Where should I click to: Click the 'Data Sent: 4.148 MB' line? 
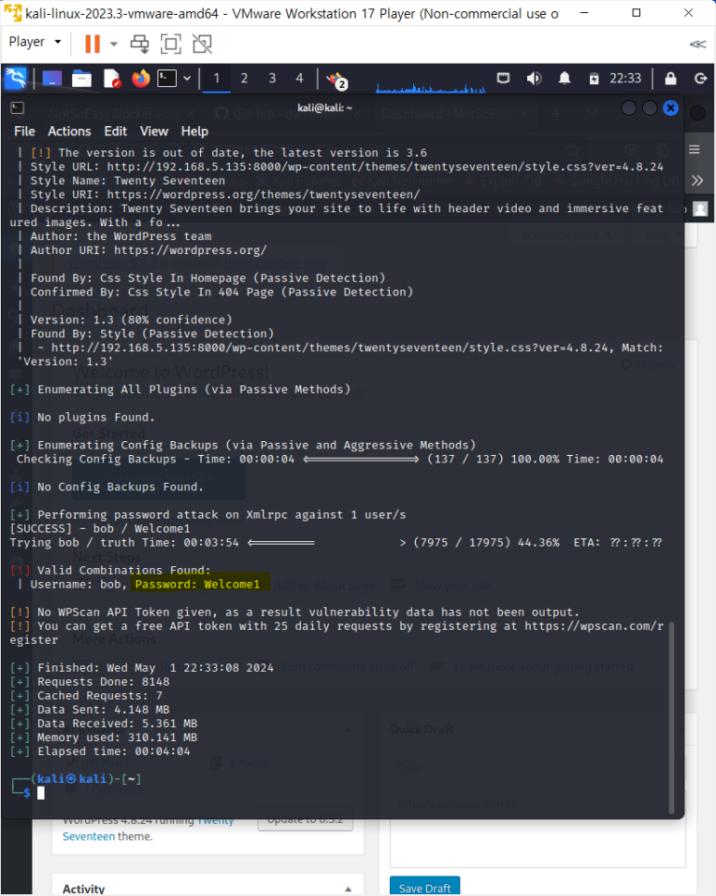pos(104,710)
